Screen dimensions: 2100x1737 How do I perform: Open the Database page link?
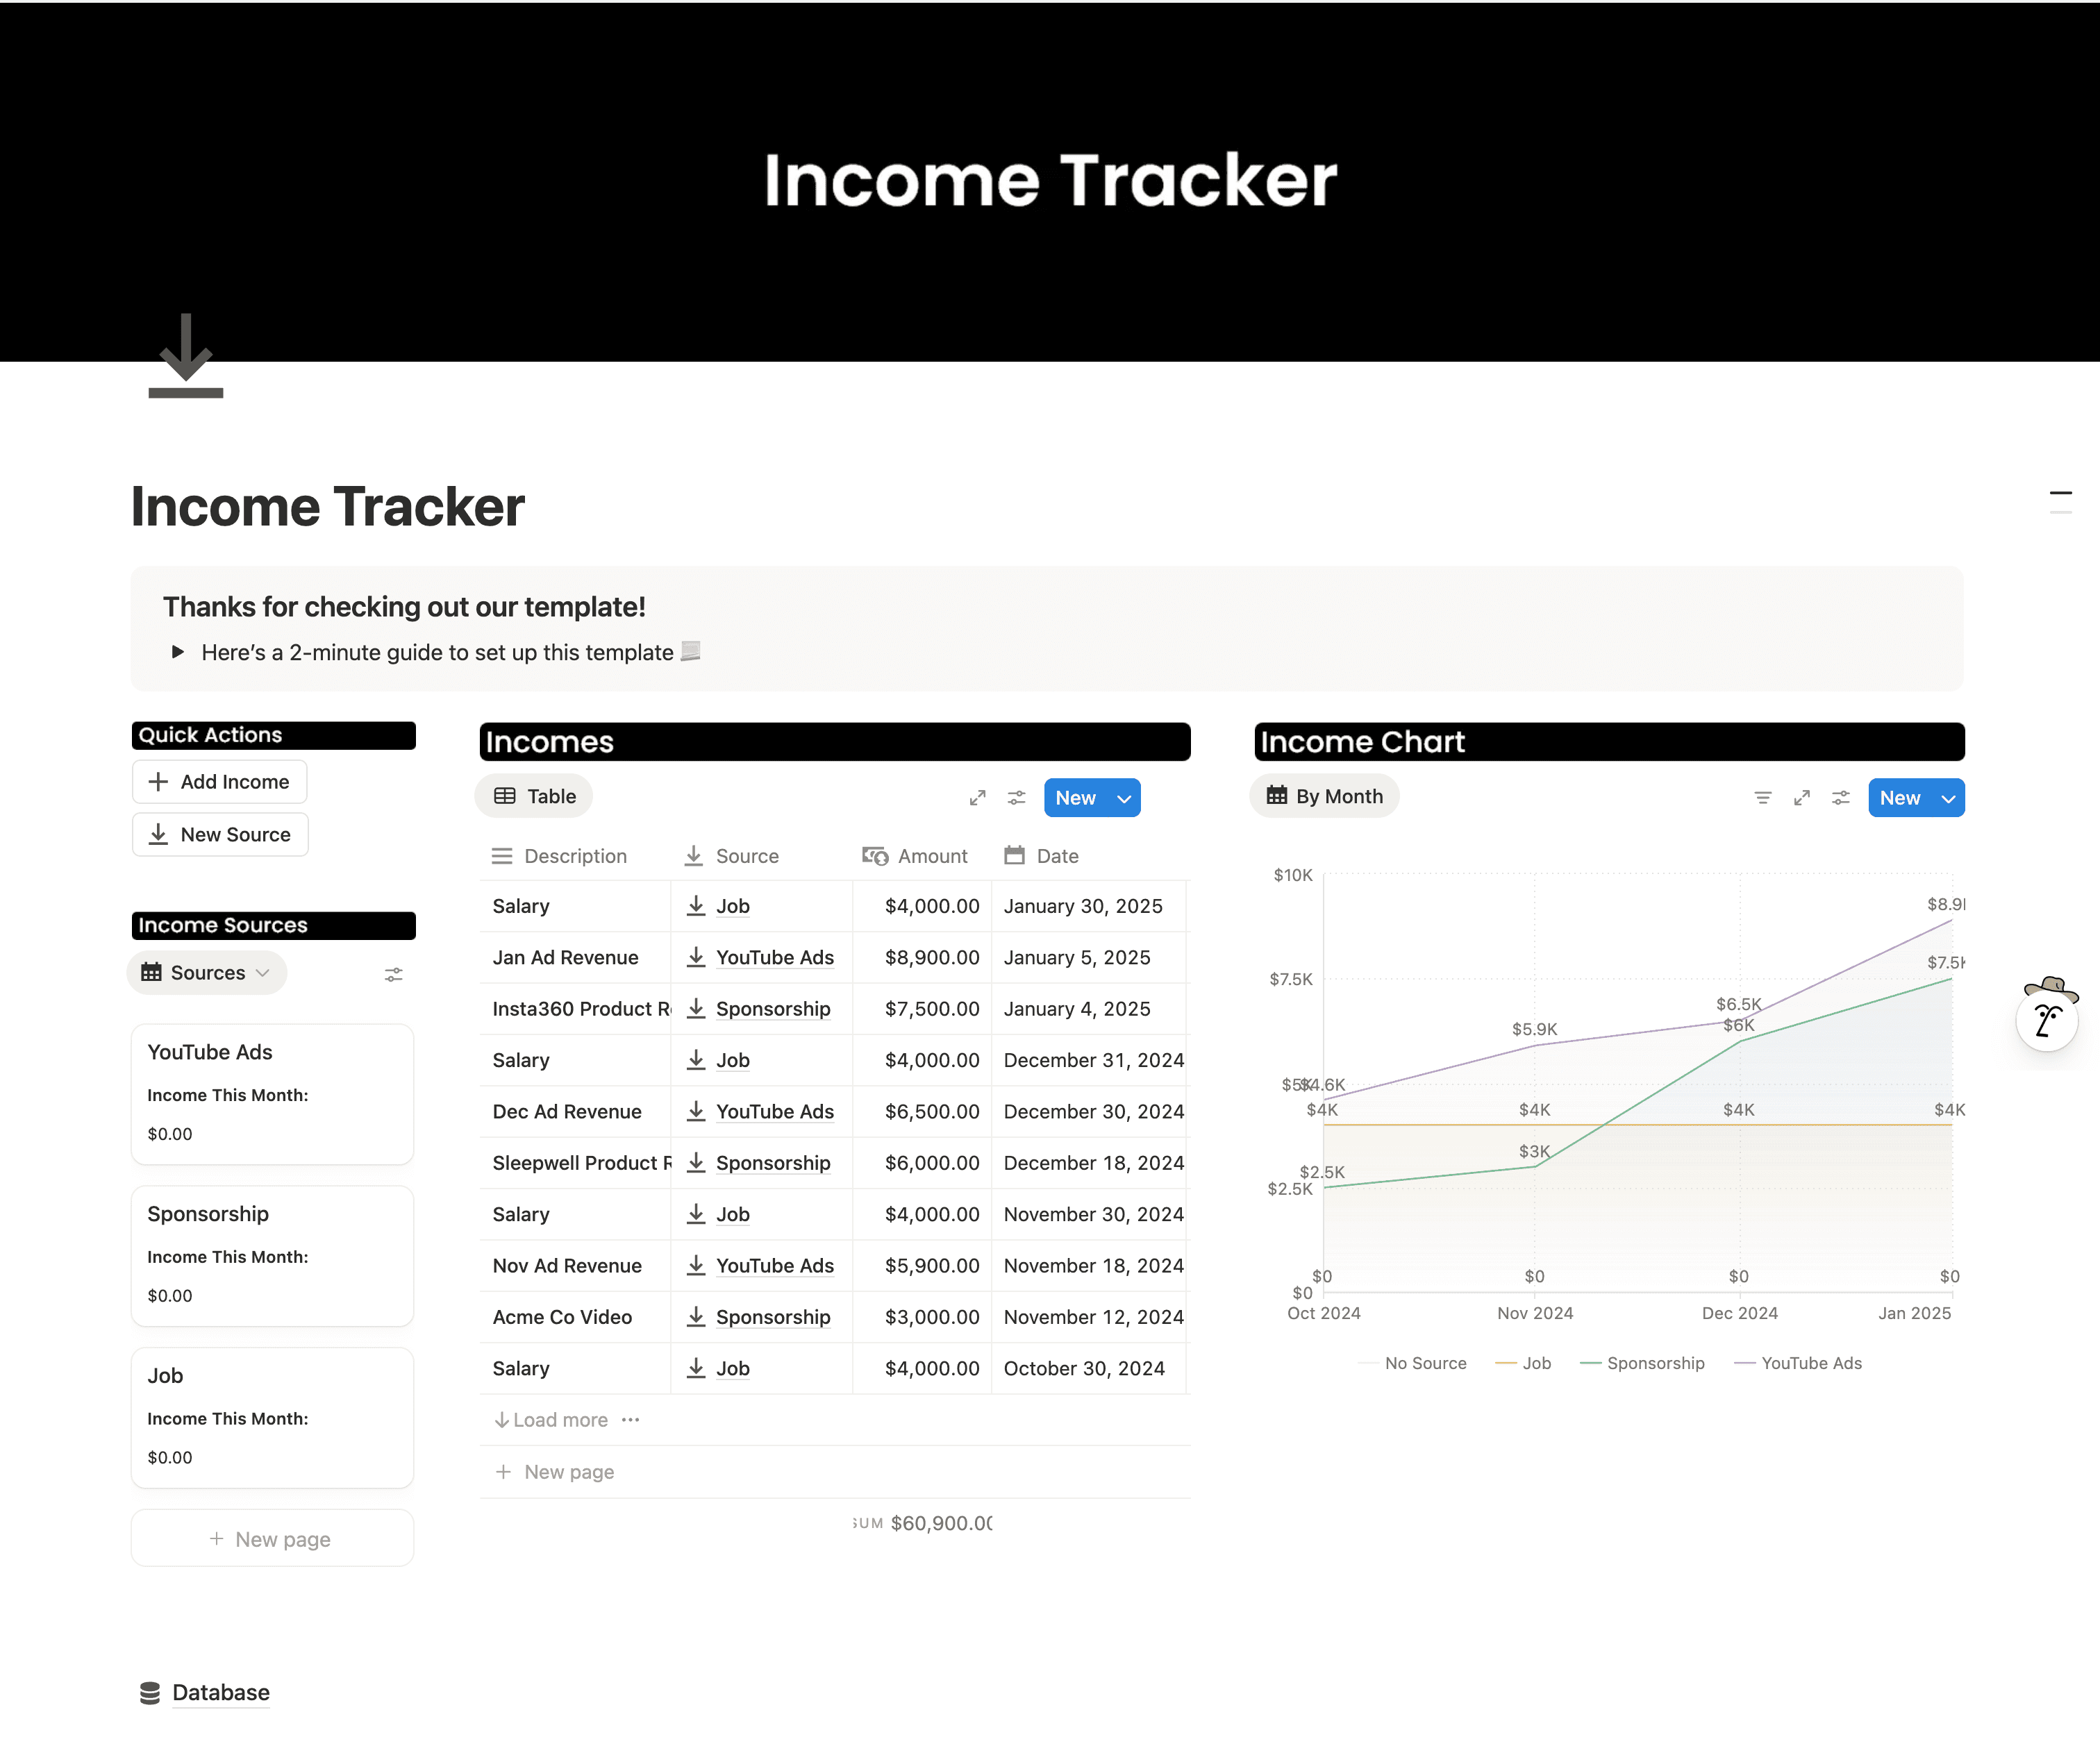[x=220, y=1692]
